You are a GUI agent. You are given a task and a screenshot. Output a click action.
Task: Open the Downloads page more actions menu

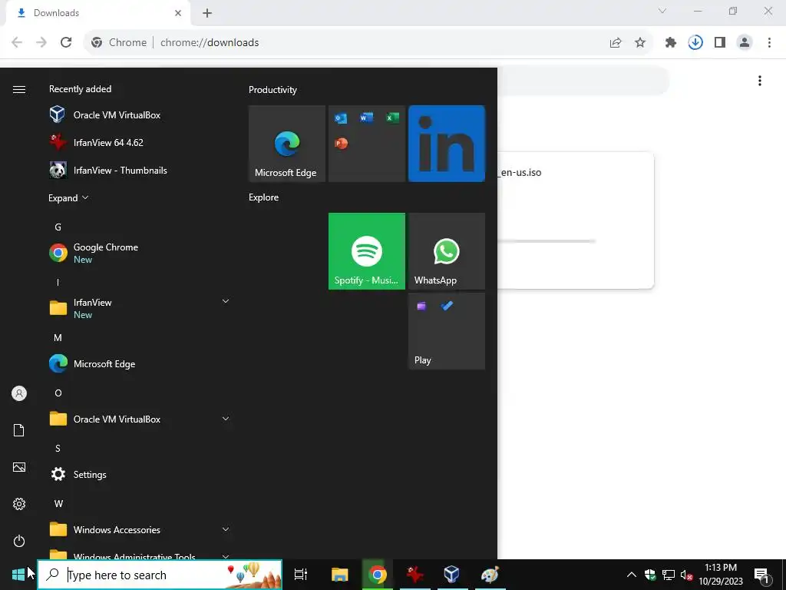click(760, 81)
